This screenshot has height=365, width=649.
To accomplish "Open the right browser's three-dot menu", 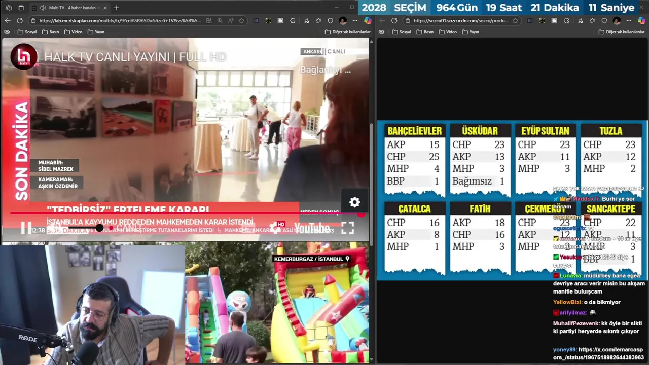I will coord(629,21).
